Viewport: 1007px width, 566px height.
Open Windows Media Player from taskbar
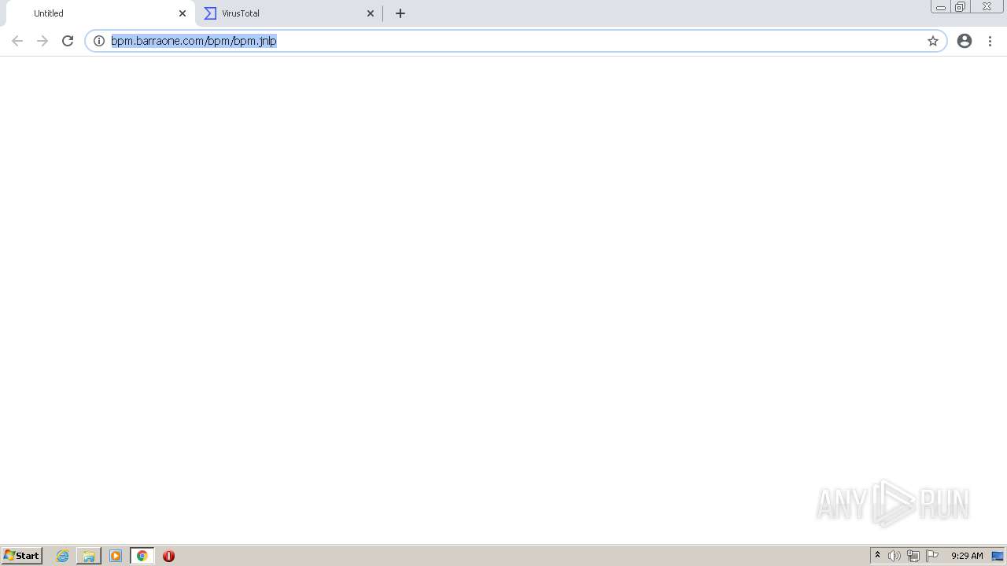tap(116, 556)
